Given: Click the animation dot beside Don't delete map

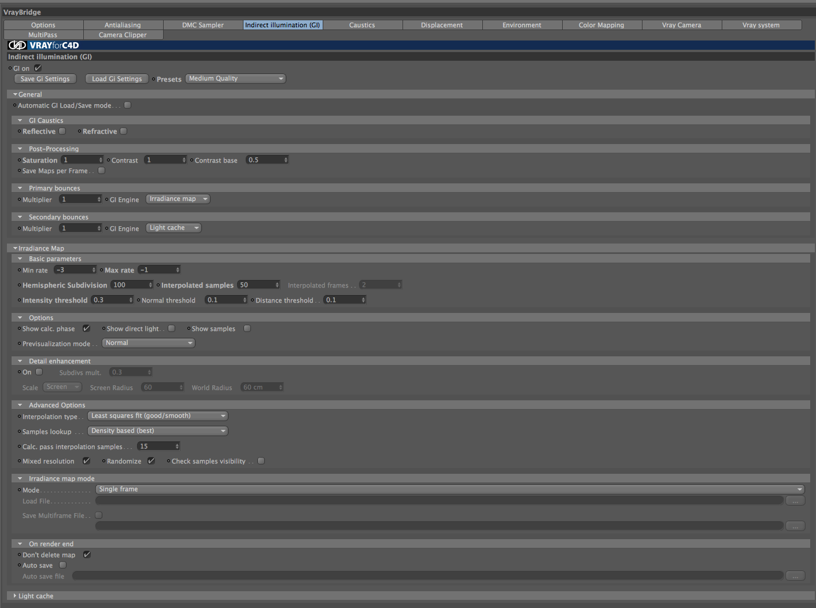Looking at the screenshot, I should (19, 555).
